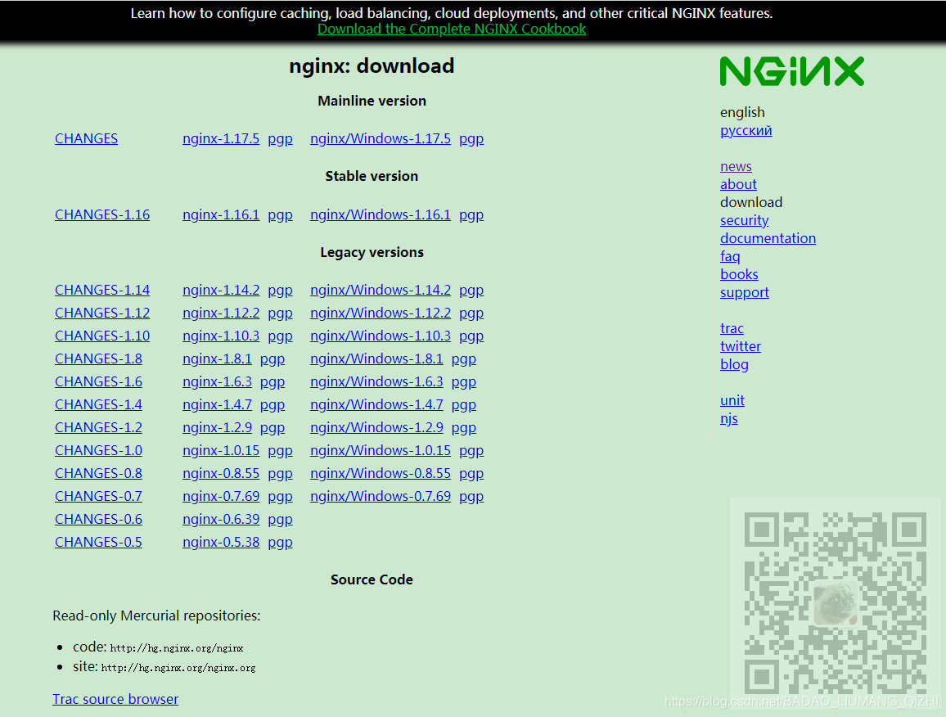
Task: Download nginx/Windows-1.2.9
Action: [x=376, y=428]
